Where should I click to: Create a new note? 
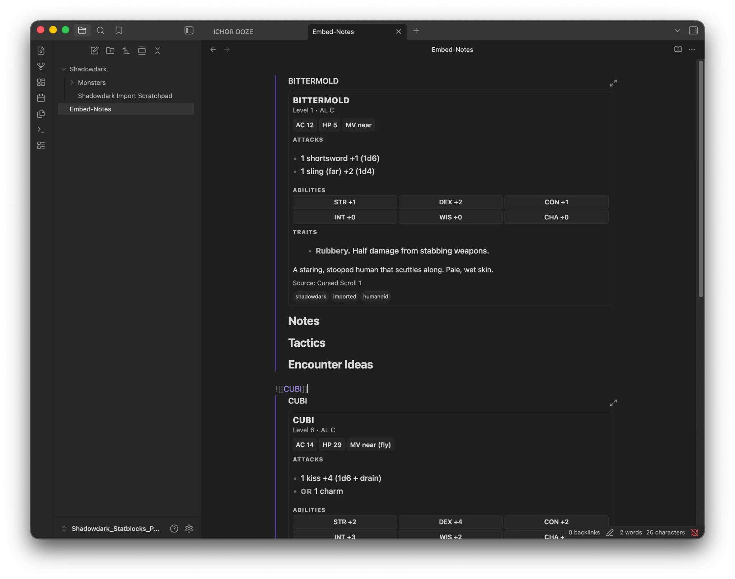point(94,51)
